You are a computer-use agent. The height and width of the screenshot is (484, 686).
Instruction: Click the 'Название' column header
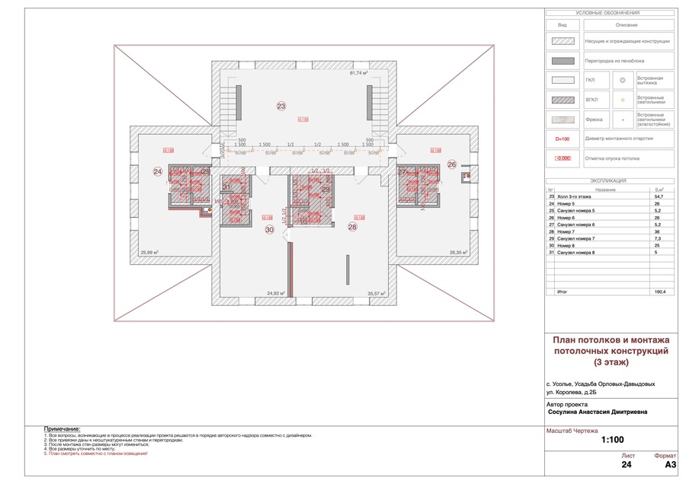coord(605,190)
